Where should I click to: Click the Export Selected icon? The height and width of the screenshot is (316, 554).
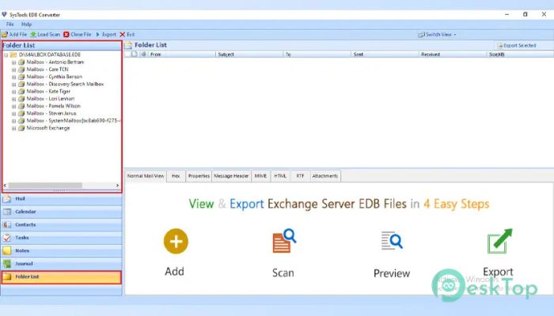coord(499,46)
